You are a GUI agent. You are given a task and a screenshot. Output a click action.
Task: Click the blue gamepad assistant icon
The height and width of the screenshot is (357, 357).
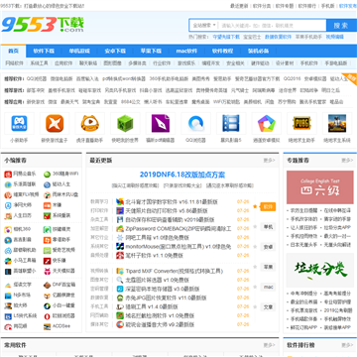[x=19, y=124]
